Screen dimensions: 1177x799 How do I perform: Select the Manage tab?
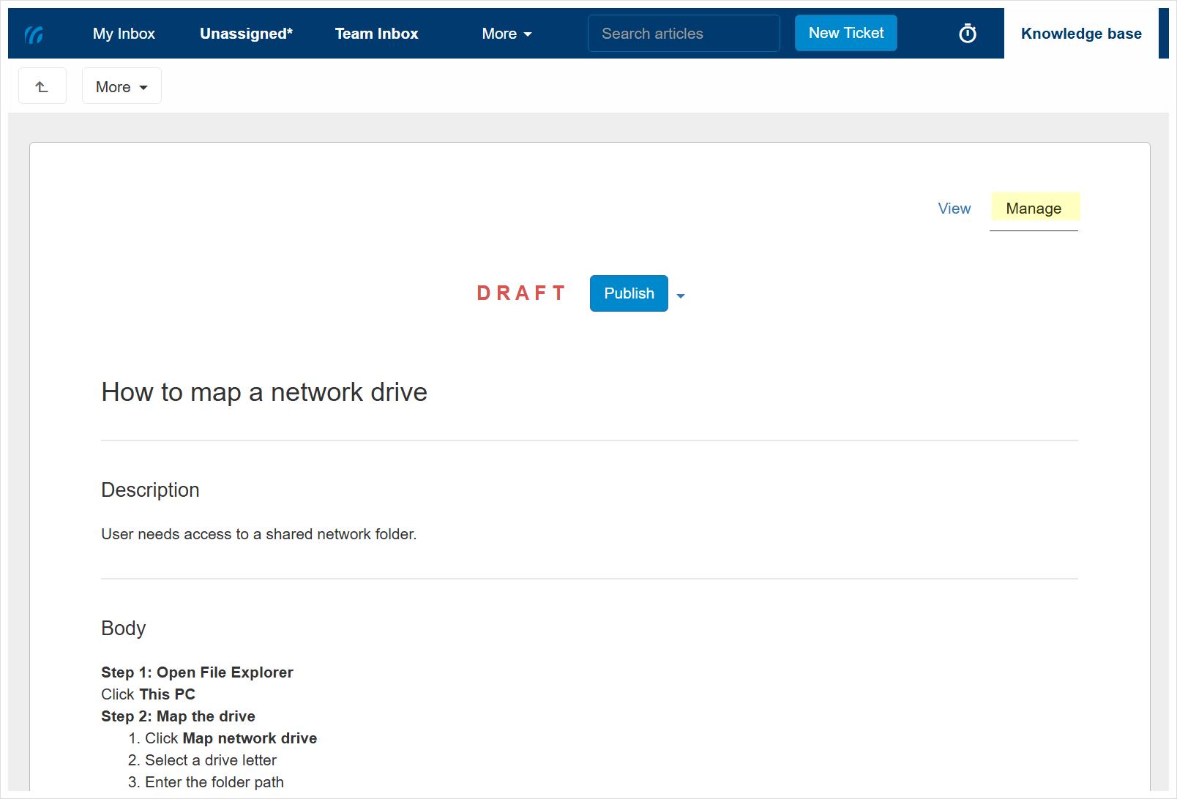pos(1034,209)
